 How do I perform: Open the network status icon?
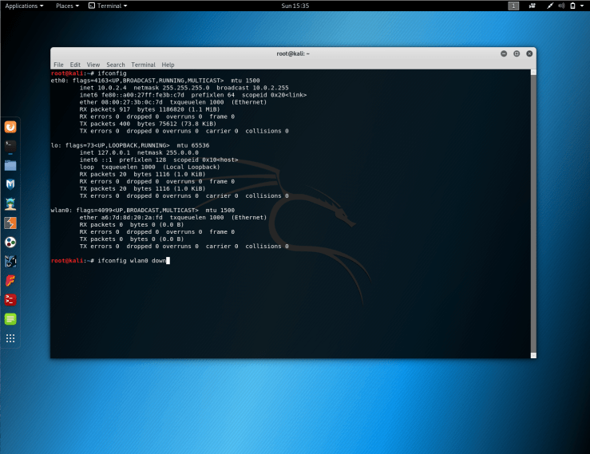click(550, 6)
